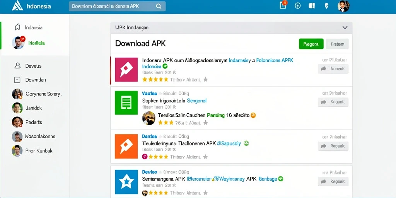Open the pink Indonarx APK app icon
This screenshot has width=396, height=198.
coord(126,70)
